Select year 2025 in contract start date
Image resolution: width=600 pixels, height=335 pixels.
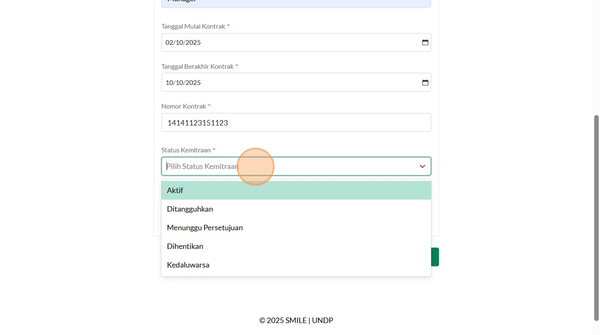(x=193, y=43)
